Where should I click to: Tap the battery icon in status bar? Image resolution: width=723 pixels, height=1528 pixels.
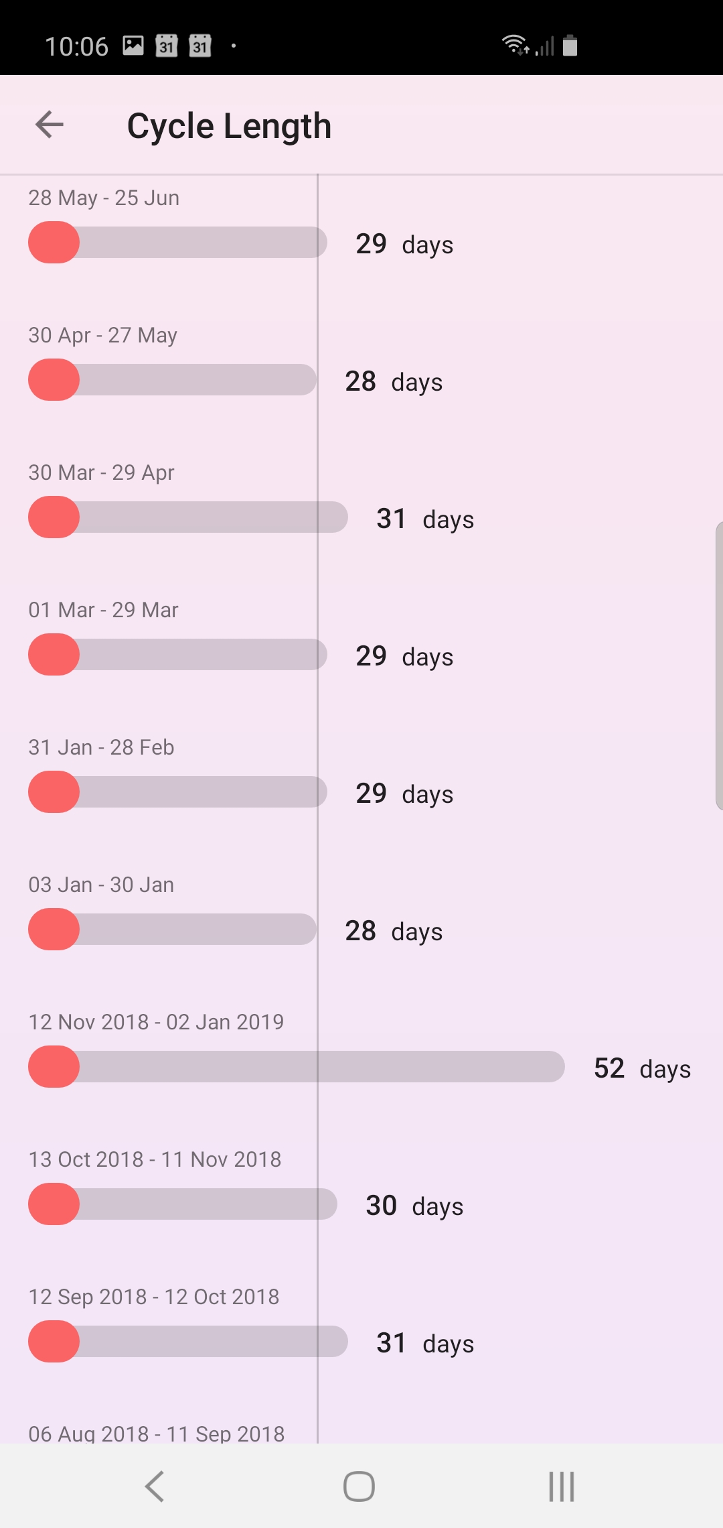570,46
